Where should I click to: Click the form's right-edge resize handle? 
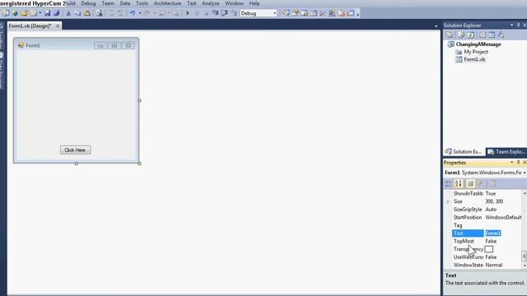click(139, 100)
